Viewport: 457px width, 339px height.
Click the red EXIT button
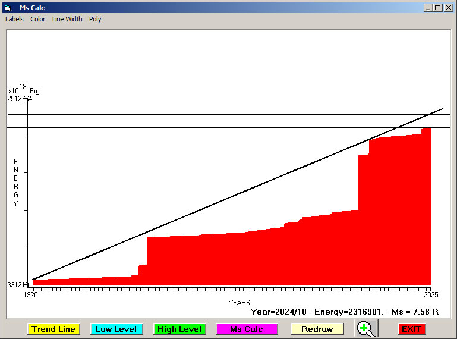coord(411,329)
